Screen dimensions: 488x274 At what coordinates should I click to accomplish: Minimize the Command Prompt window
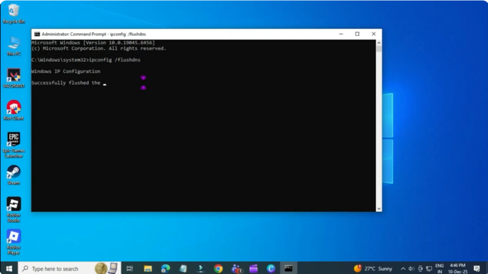pyautogui.click(x=341, y=34)
